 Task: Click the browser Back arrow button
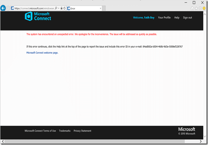point(3,8)
